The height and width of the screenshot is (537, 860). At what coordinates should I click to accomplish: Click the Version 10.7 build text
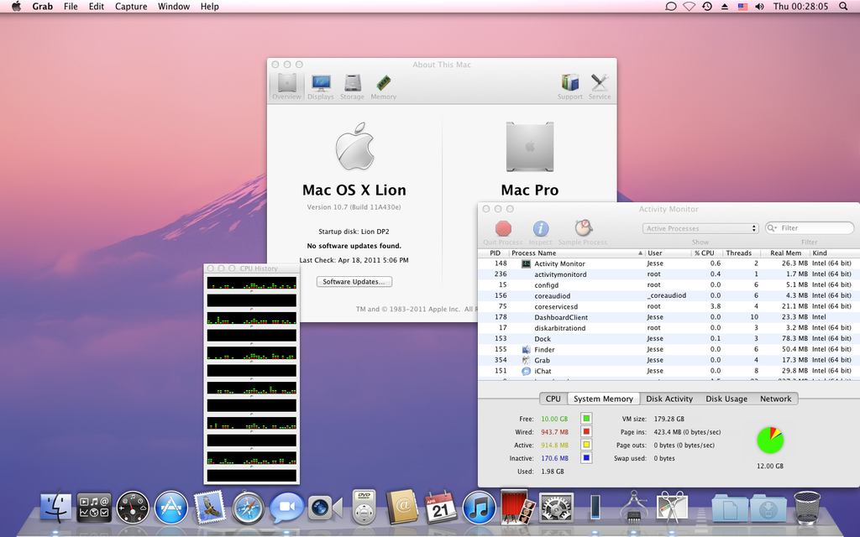(x=354, y=207)
